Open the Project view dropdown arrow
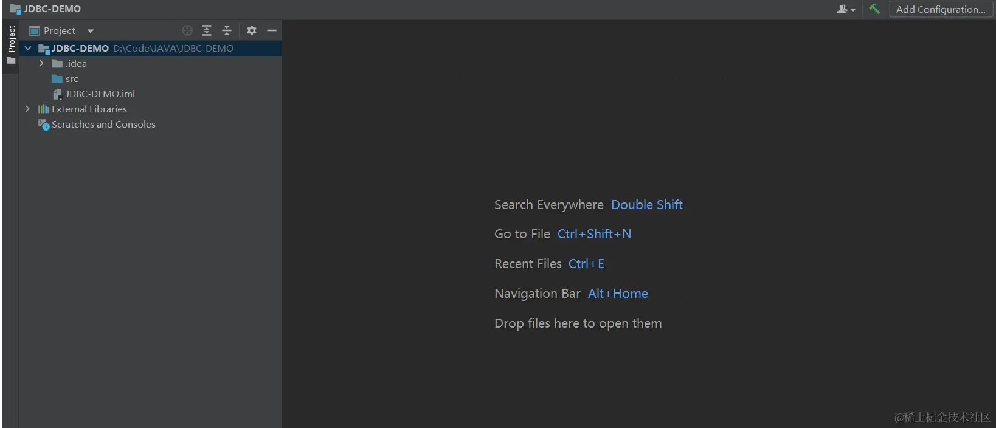Viewport: 996px width, 428px height. click(x=91, y=31)
